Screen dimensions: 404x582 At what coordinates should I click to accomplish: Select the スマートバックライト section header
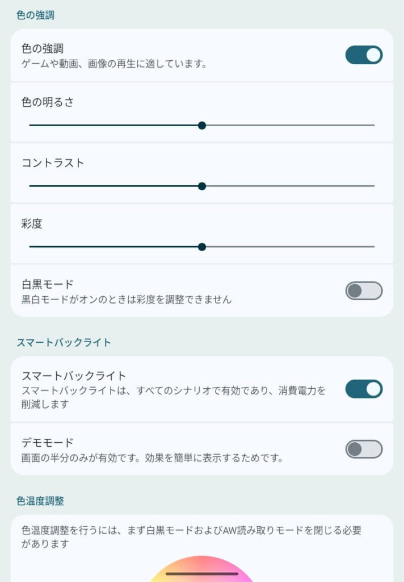click(64, 342)
